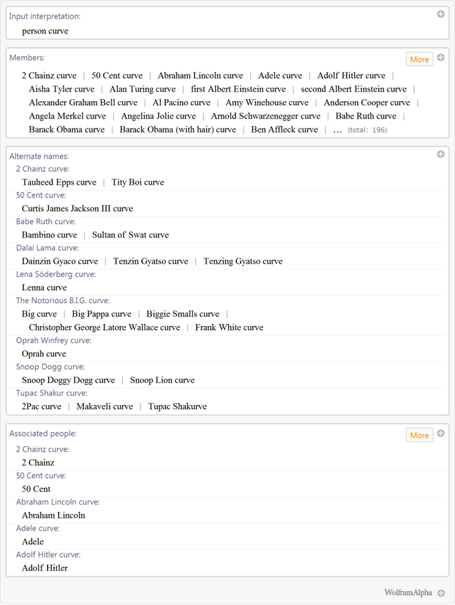Click '2 Chainz curve' in Members list
This screenshot has width=455, height=605.
49,76
